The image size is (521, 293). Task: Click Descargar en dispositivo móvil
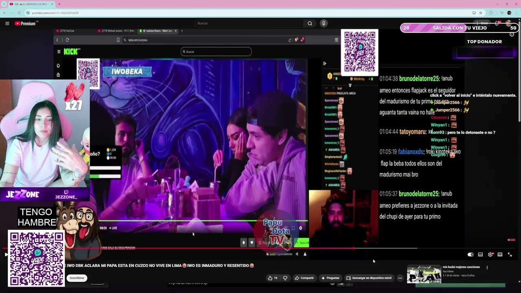pyautogui.click(x=369, y=278)
